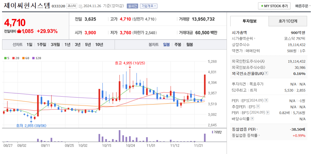Image resolution: width=311 pixels, height=154 pixels.
Task: Click the arrow icon after 동일업종 PER
Action: tap(257, 129)
